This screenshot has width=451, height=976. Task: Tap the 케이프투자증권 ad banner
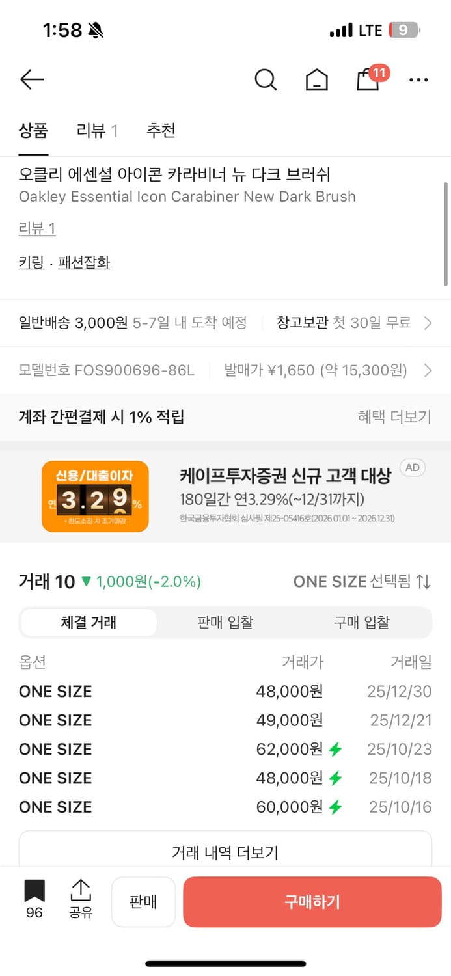(225, 496)
